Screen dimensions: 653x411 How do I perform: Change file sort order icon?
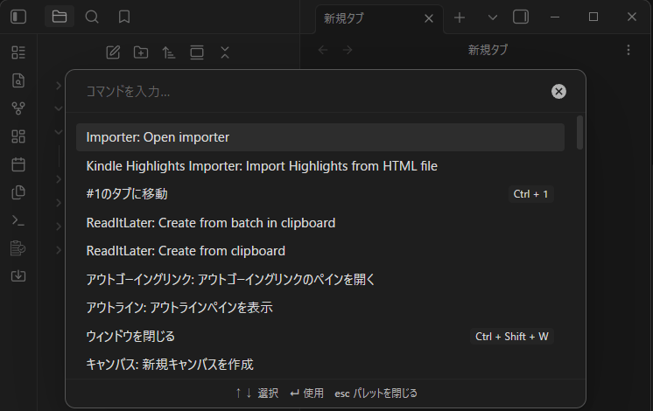click(x=169, y=52)
